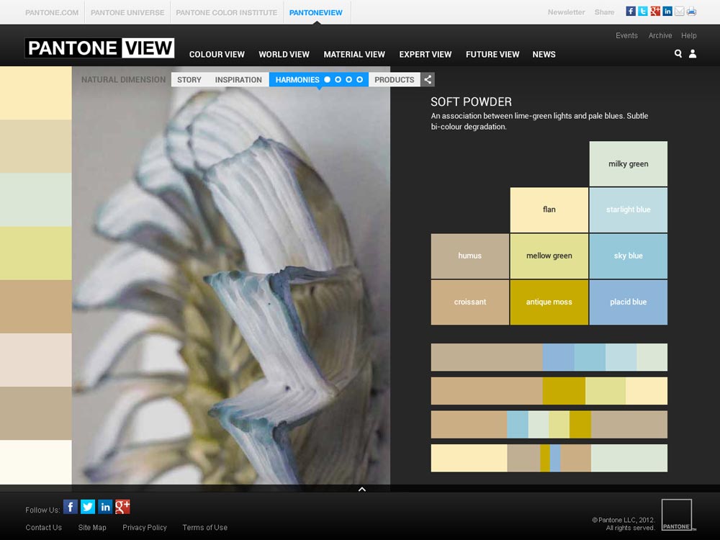Open the Events link
The image size is (720, 540).
click(627, 35)
